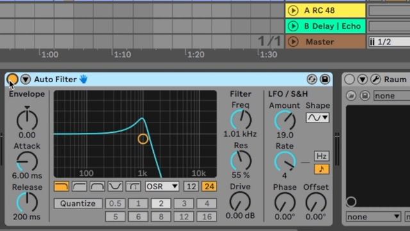
Task: Set filter slope to 24 dB
Action: pos(209,187)
